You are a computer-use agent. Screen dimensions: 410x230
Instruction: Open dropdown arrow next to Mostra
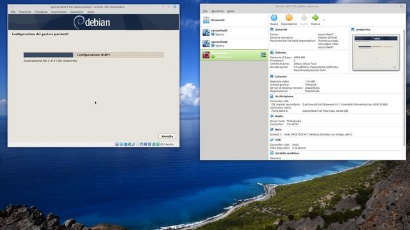point(324,20)
